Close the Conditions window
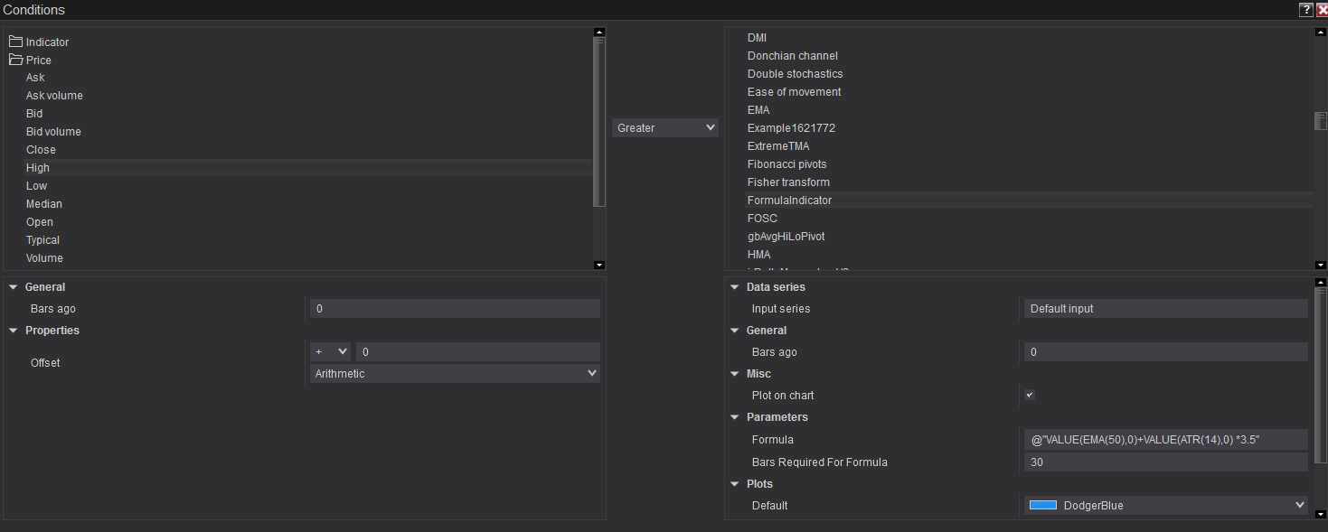The image size is (1328, 532). tap(1322, 10)
